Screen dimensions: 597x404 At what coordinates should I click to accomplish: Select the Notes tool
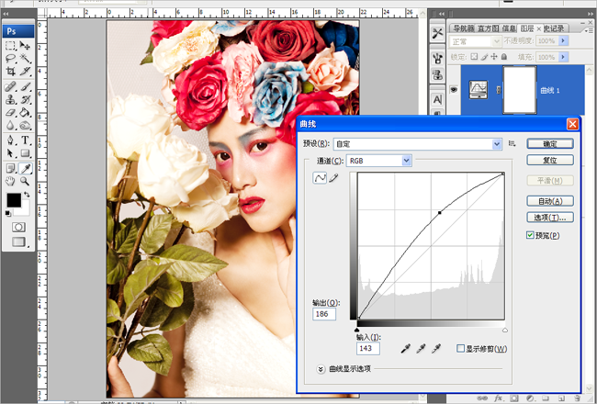[x=11, y=168]
